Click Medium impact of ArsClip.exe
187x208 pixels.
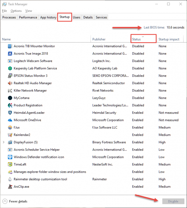[x=165, y=187]
